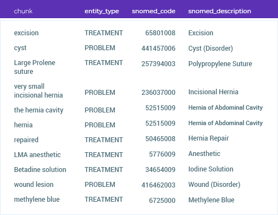This screenshot has height=215, width=278.
Task: Click the Cyst (Disorder) description
Action: click(x=211, y=49)
